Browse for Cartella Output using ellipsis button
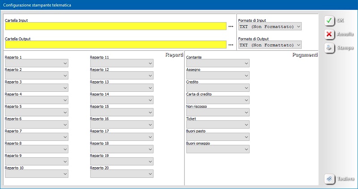This screenshot has width=358, height=189. (x=231, y=45)
